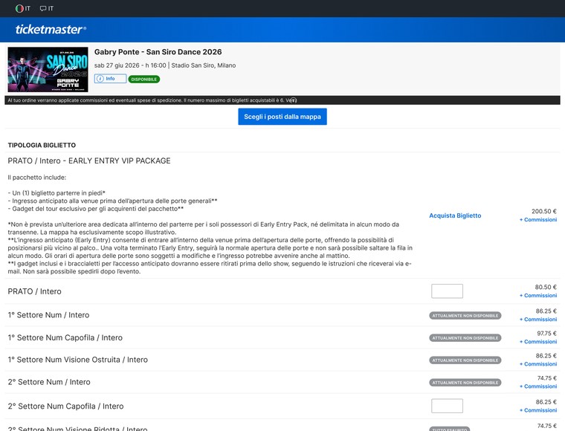The height and width of the screenshot is (431, 565).
Task: Open Commissioni link under 80.50 €
Action: click(538, 296)
